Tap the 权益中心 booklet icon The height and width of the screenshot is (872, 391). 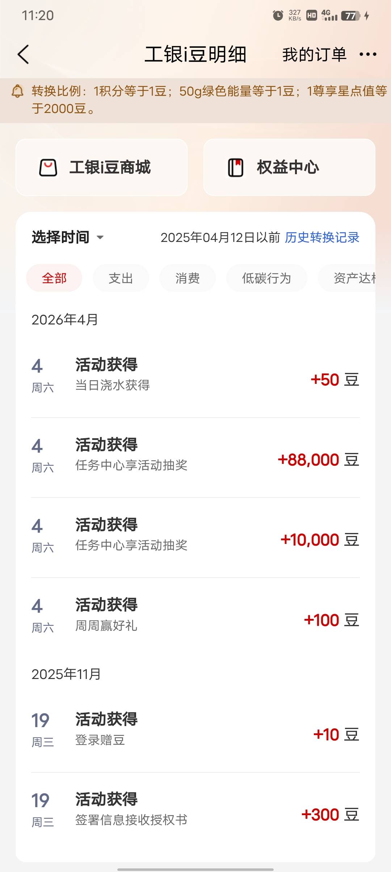pyautogui.click(x=236, y=168)
